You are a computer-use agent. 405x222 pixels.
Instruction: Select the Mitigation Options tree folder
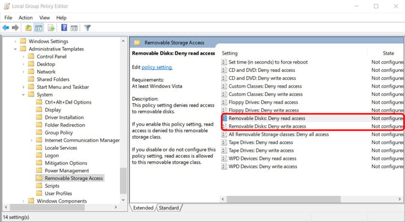[66, 163]
